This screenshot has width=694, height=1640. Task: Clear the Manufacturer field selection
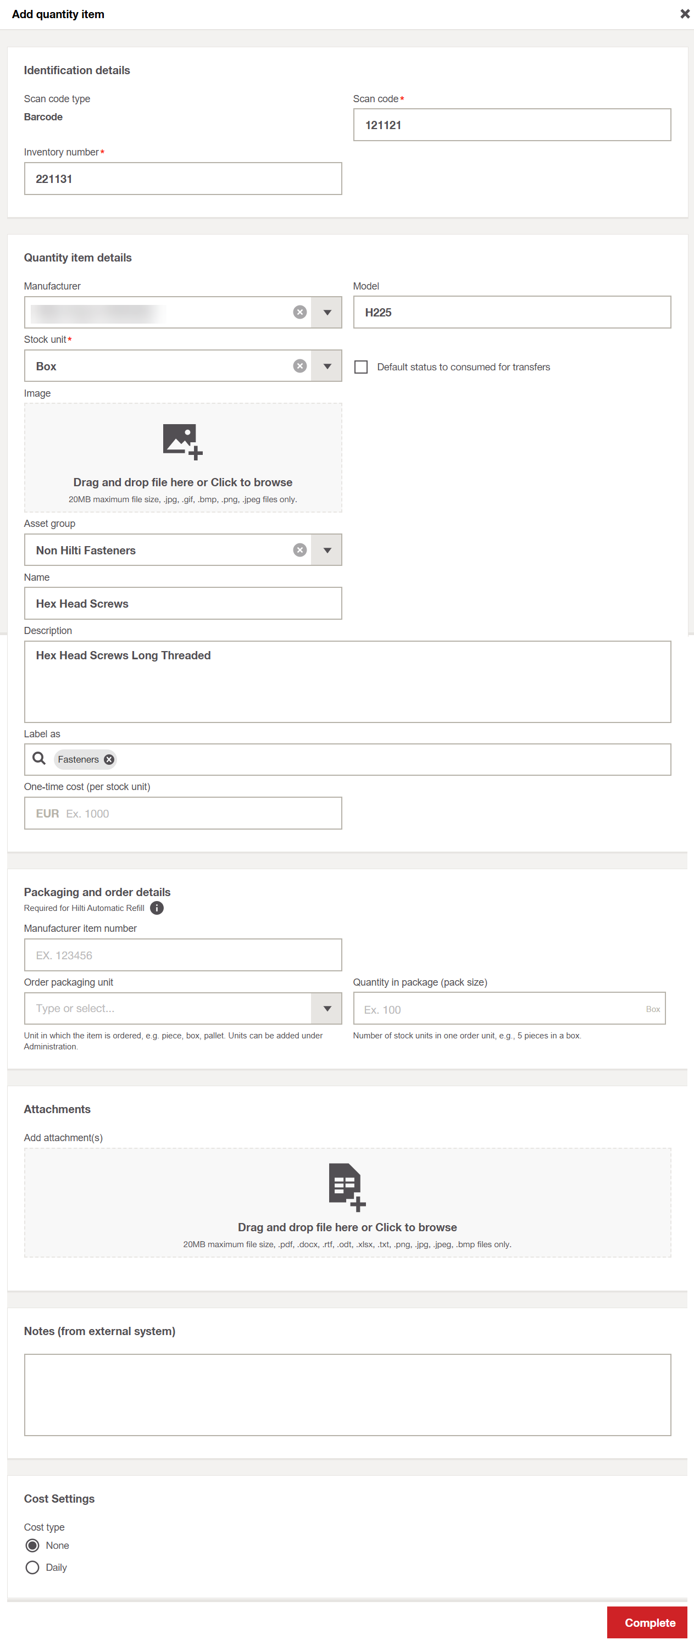300,312
